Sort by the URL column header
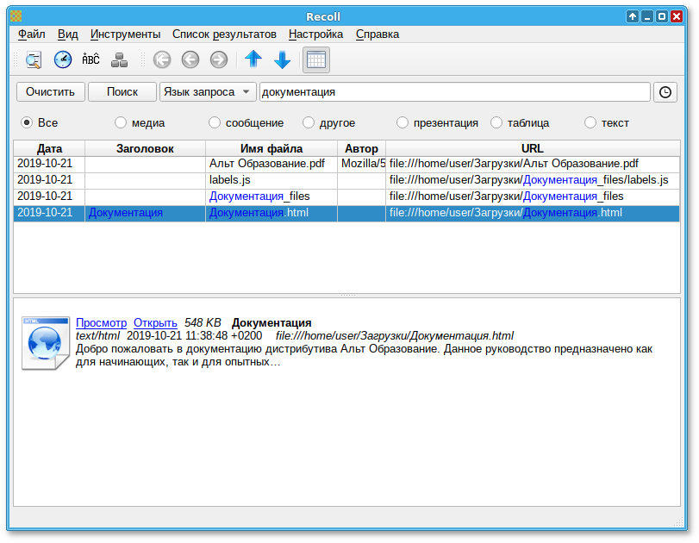Viewport: 699px width, 543px height. coord(533,148)
